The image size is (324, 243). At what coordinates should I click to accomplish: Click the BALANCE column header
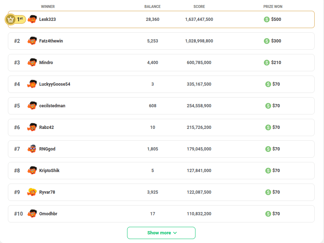(153, 6)
